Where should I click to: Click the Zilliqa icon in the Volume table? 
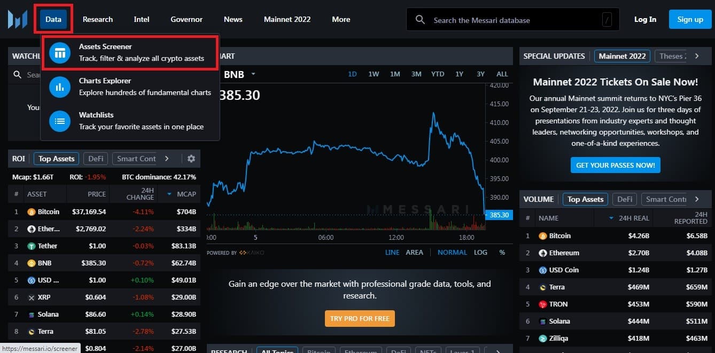(x=543, y=339)
